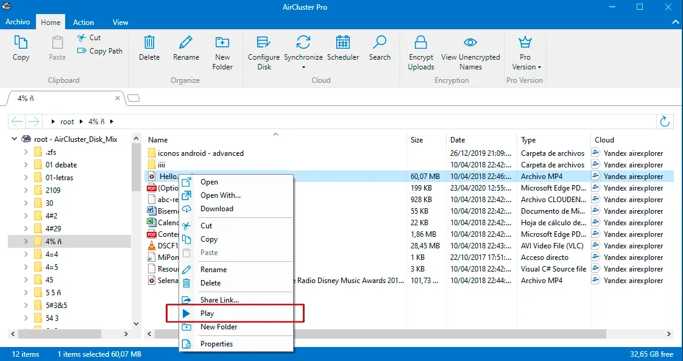Click the Back navigation arrow
This screenshot has height=361, width=683.
17,122
